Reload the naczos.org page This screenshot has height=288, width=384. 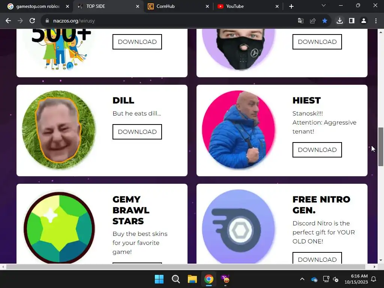click(x=32, y=21)
